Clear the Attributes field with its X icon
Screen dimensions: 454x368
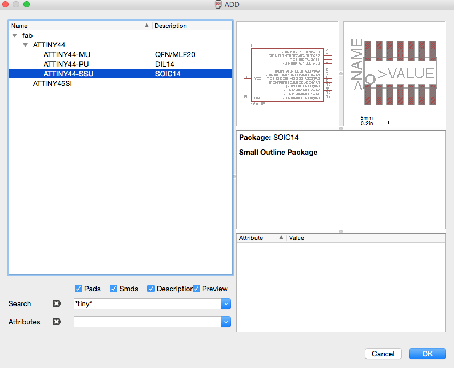click(57, 322)
